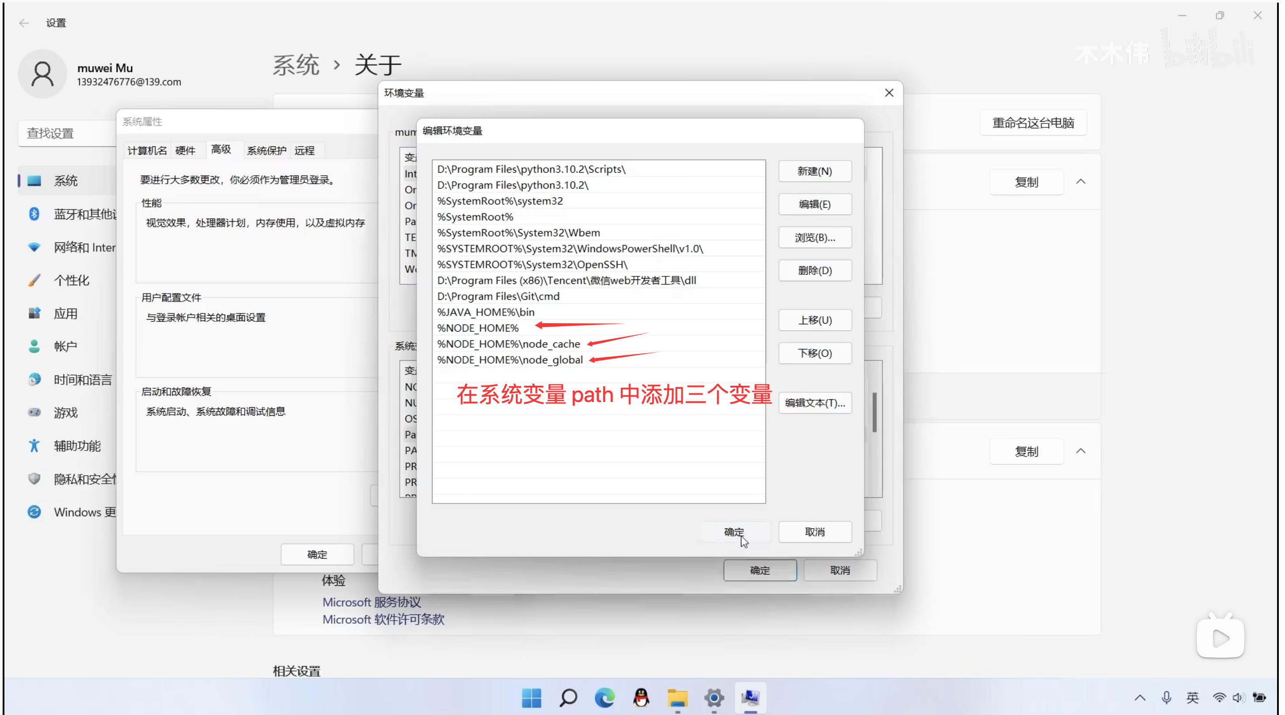This screenshot has height=715, width=1285.
Task: Open the Windows Update icon in sidebar
Action: pos(34,512)
